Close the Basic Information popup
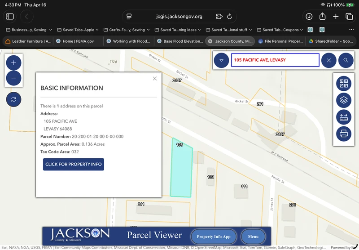359x250 pixels. click(155, 79)
